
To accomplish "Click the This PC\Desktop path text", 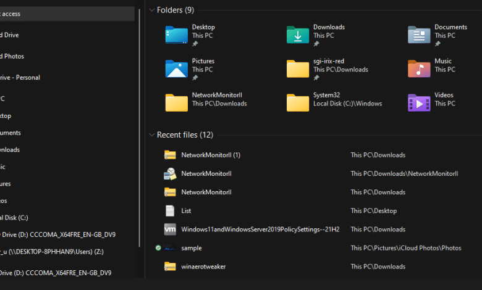I will 373,211.
